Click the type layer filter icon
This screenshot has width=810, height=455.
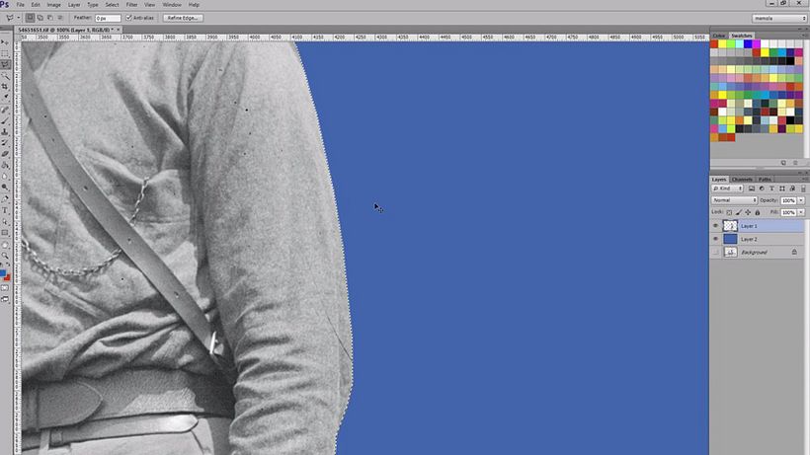[769, 188]
